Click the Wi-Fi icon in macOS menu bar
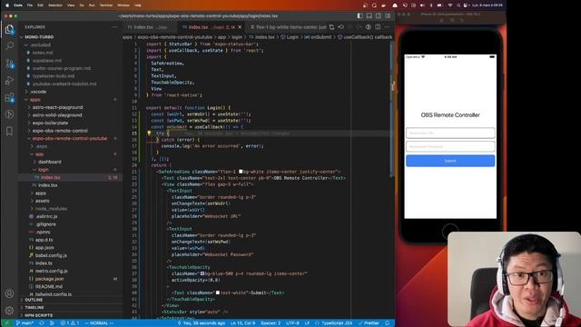Screen dimensions: 581x327 450,5
